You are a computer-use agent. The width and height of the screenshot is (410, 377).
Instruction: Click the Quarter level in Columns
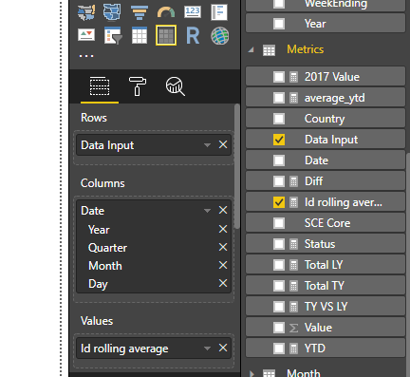click(107, 248)
